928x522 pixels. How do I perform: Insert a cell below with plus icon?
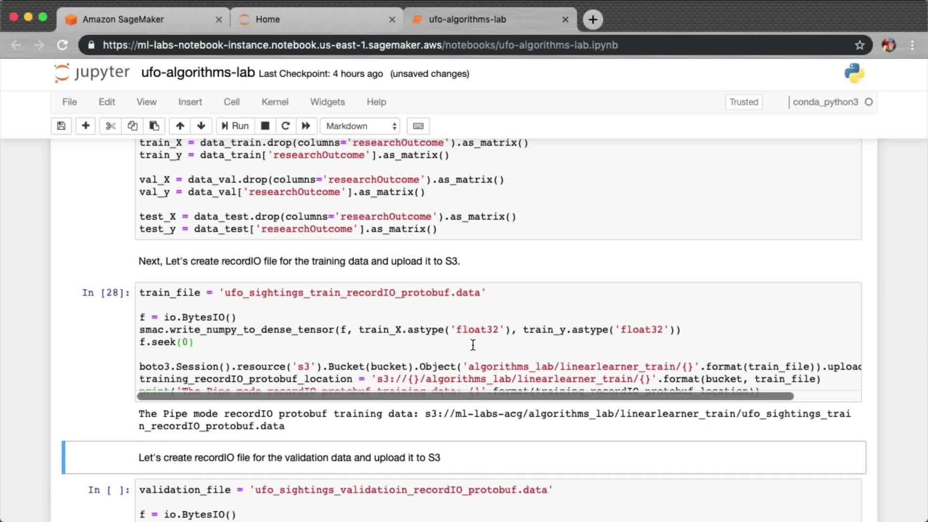(x=86, y=126)
